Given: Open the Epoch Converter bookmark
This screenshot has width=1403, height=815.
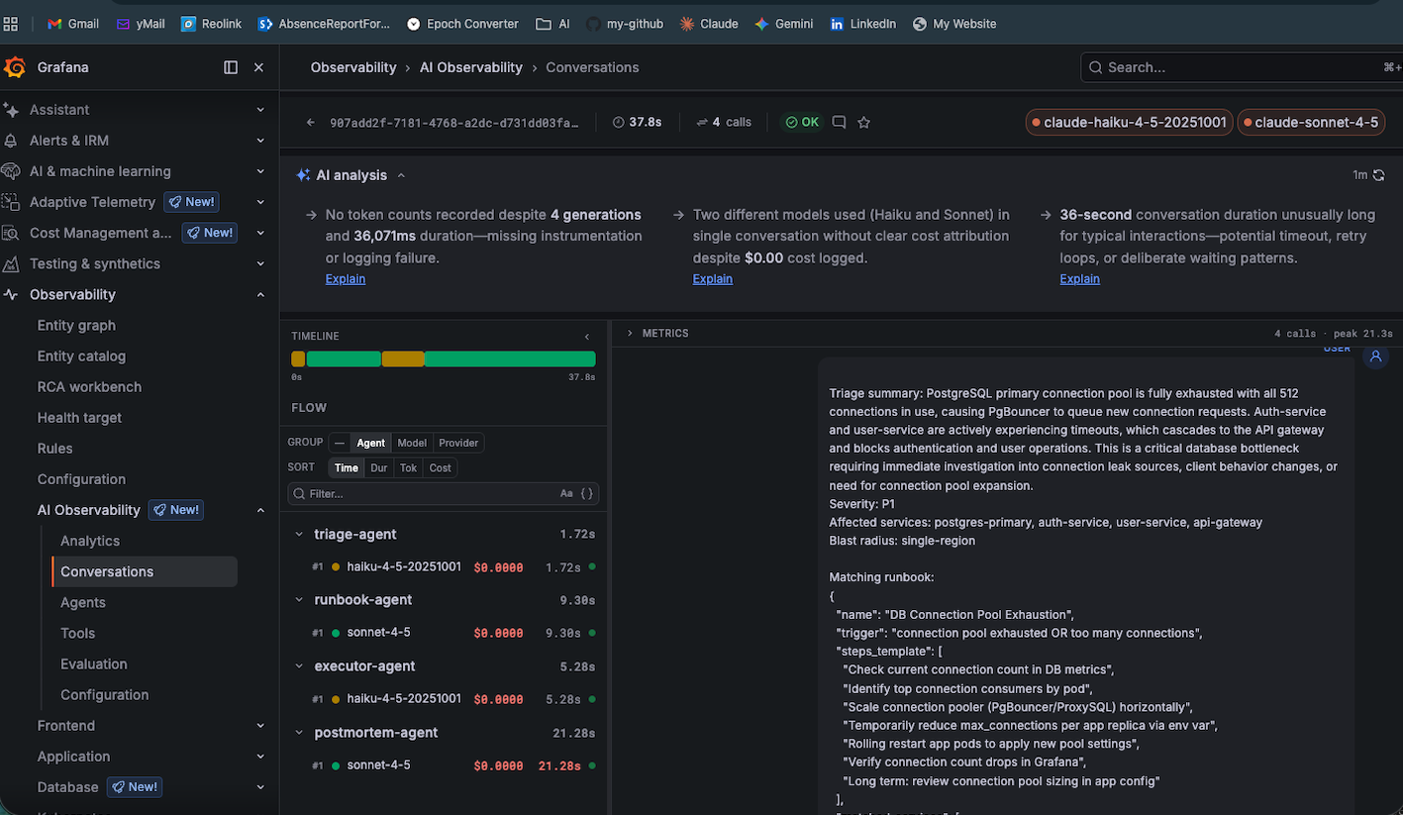Looking at the screenshot, I should pyautogui.click(x=462, y=24).
